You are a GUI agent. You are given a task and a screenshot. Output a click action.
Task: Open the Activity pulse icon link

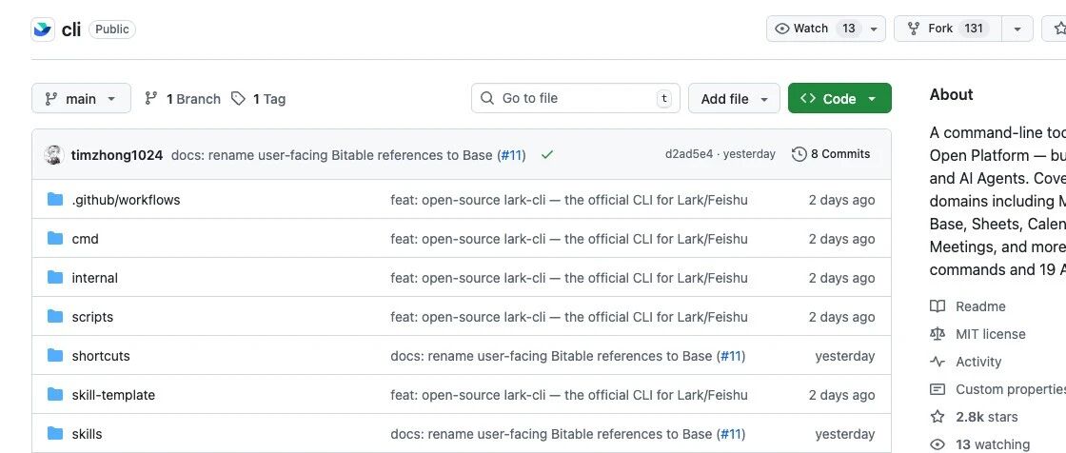coord(938,362)
